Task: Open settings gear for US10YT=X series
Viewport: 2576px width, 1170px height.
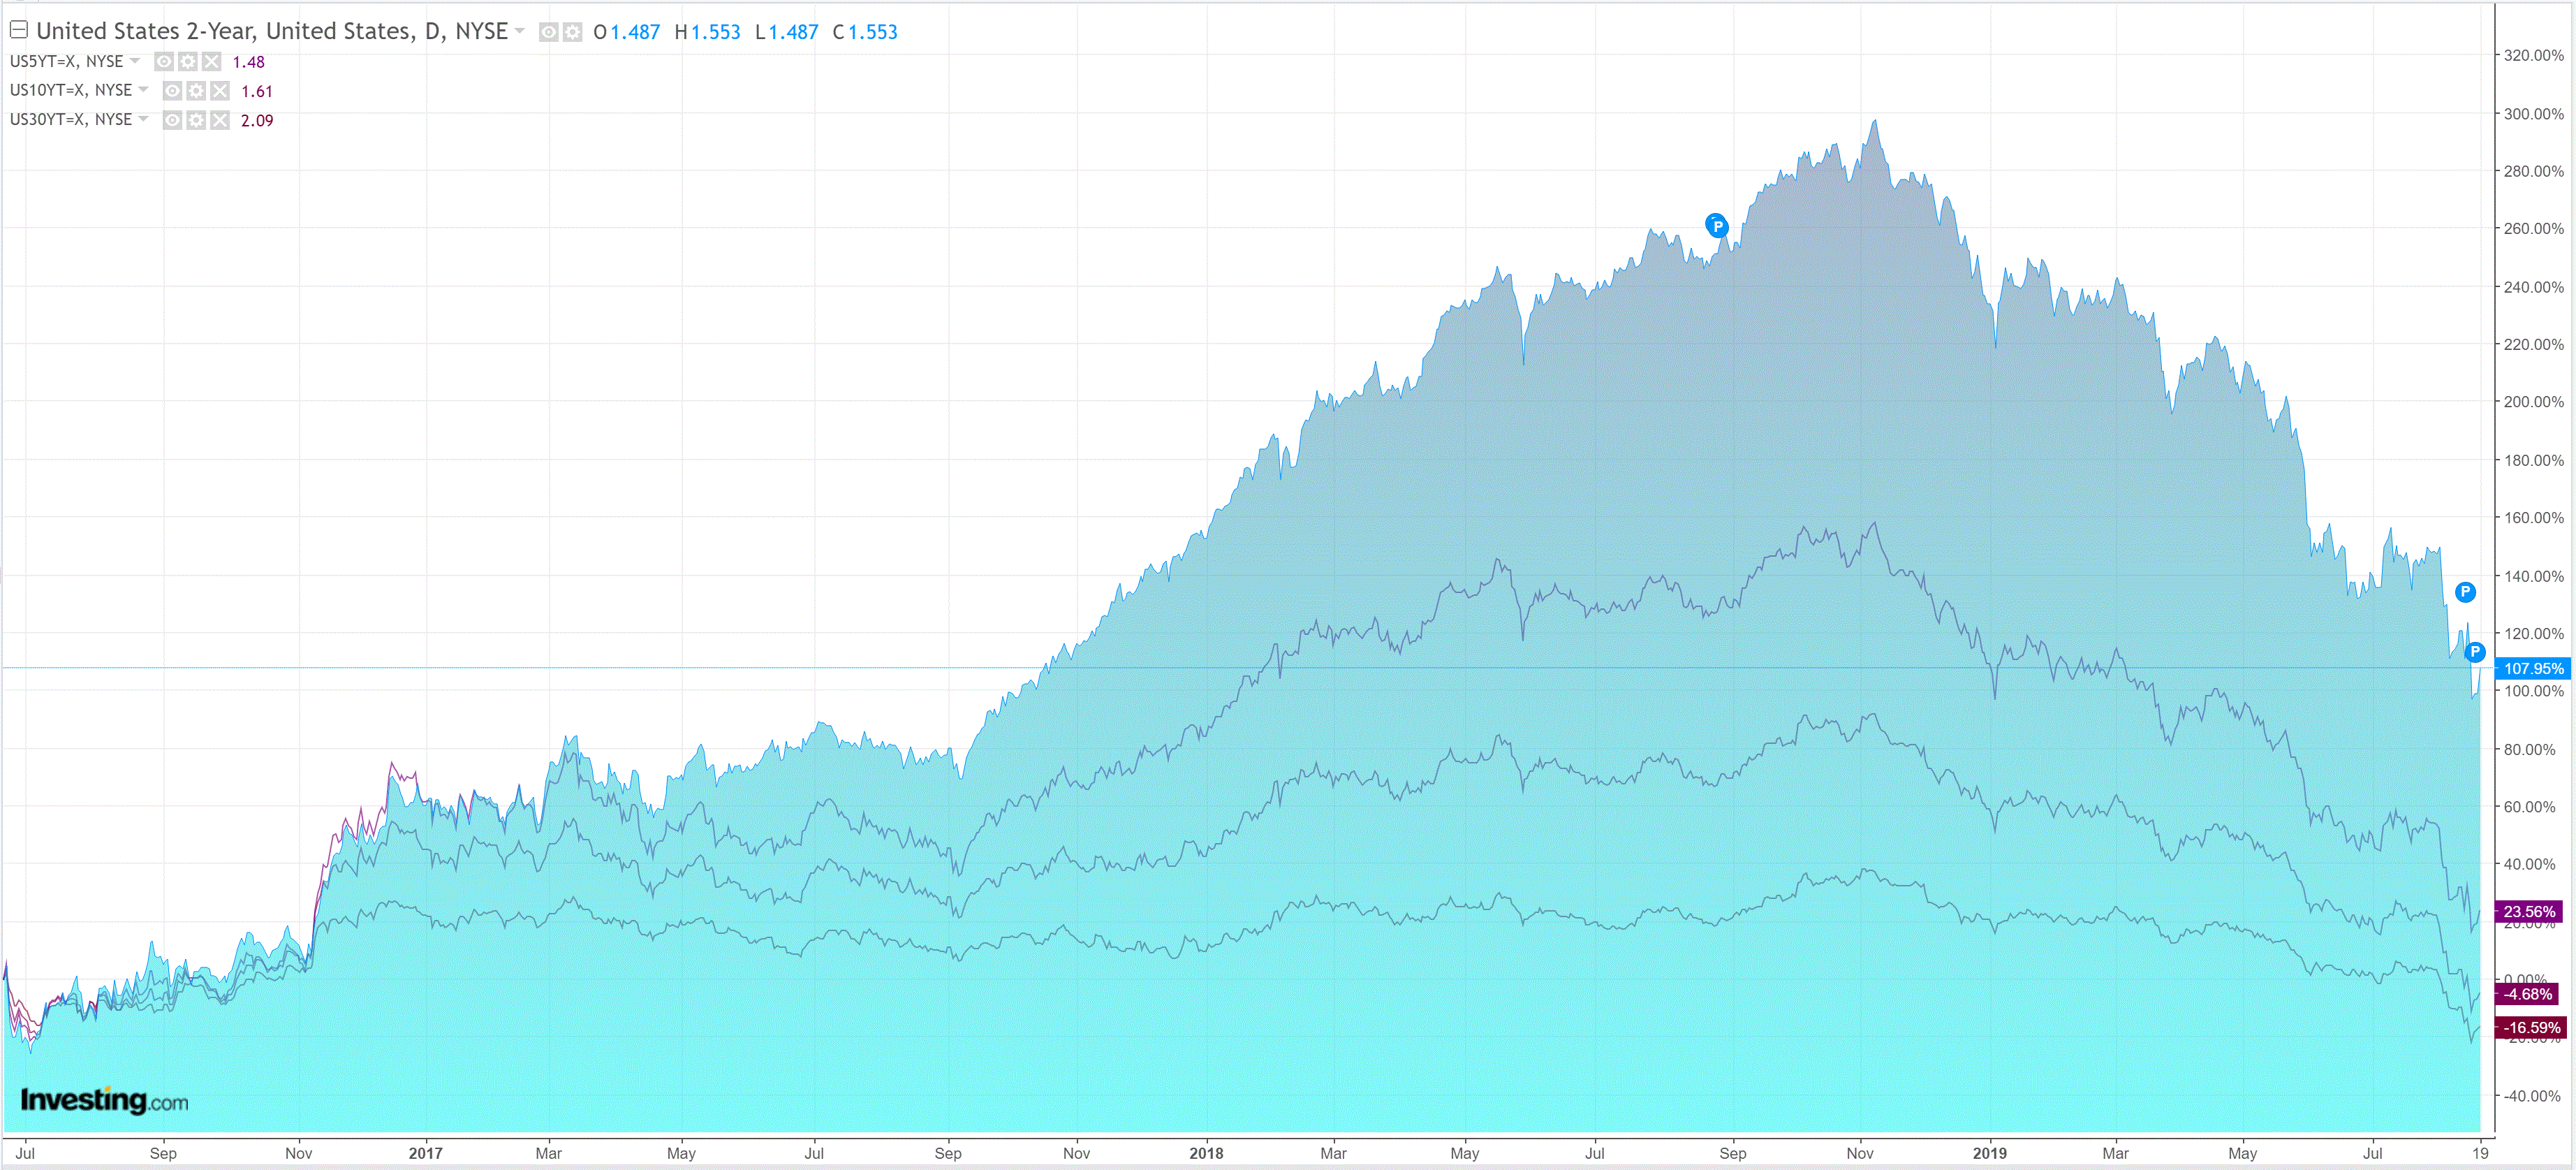Action: [x=196, y=91]
